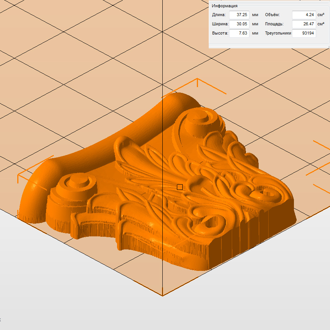Viewport: 330px width, 330px height.
Task: Click the Высота field showing 7.63
Action: [x=239, y=33]
